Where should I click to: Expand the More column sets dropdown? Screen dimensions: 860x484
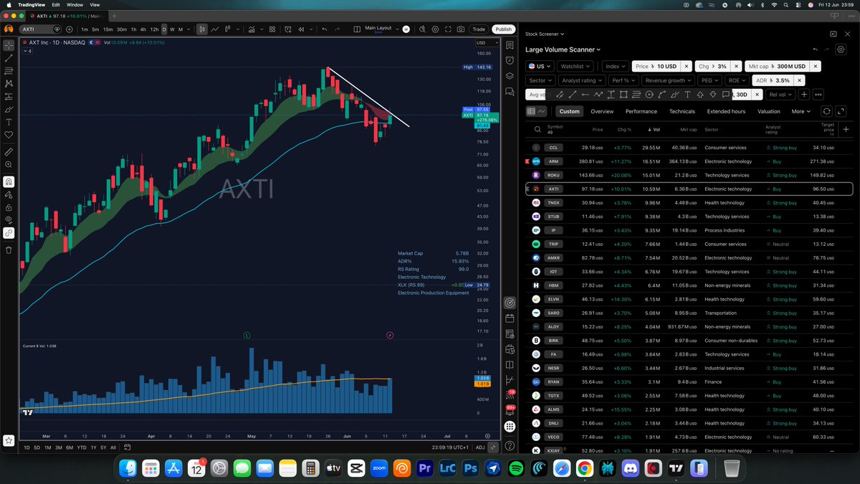coord(801,111)
